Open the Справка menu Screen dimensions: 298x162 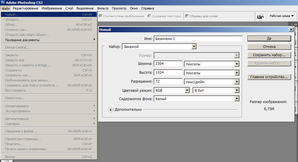[x=147, y=9]
